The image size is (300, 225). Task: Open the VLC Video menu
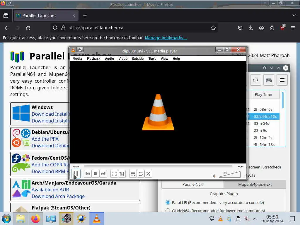pos(123,59)
